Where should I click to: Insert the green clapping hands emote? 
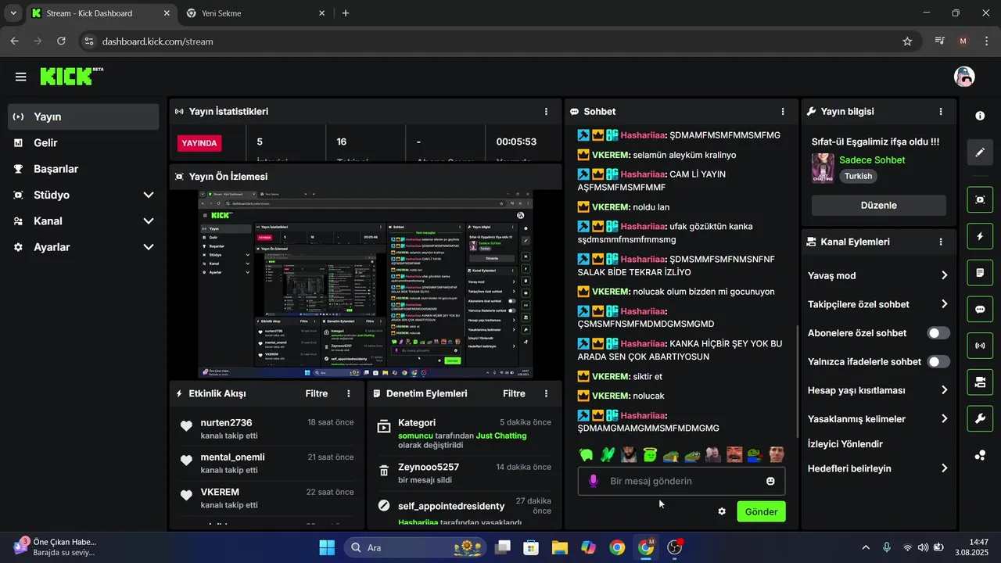pos(608,454)
